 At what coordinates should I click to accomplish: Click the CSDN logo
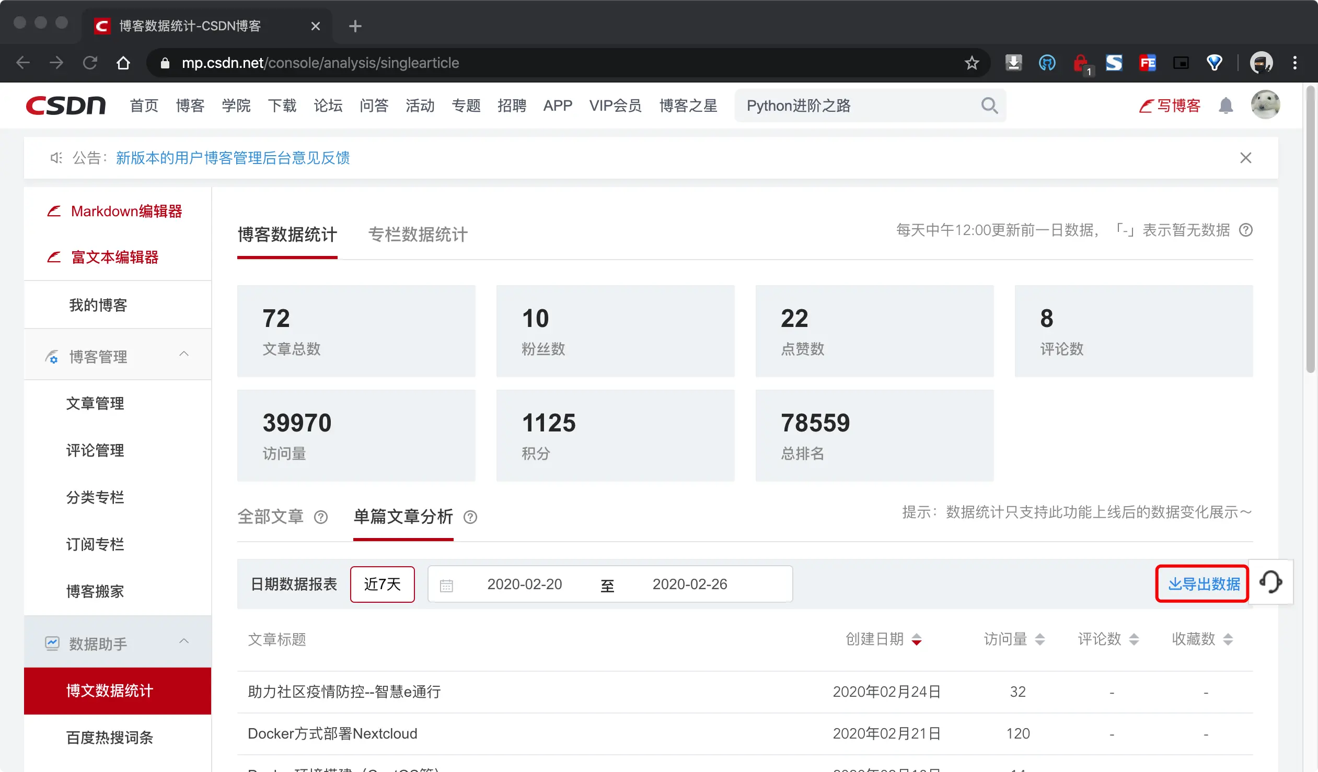tap(66, 106)
